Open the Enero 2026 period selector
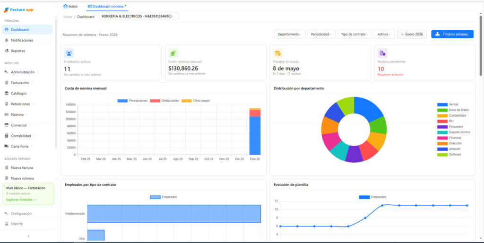Viewport: 484px width, 243px height. pyautogui.click(x=412, y=34)
